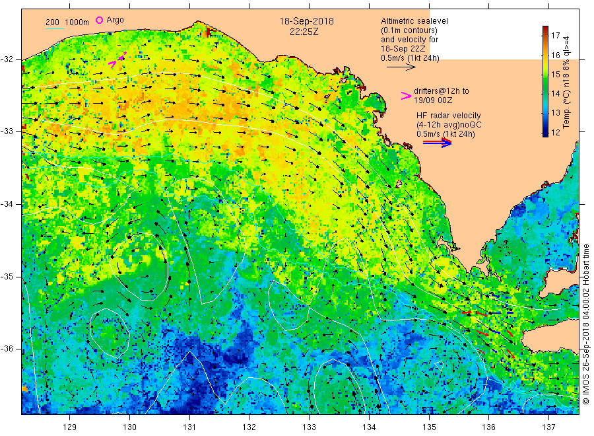Click the temperature color bar
The height and width of the screenshot is (436, 594).
coord(546,81)
